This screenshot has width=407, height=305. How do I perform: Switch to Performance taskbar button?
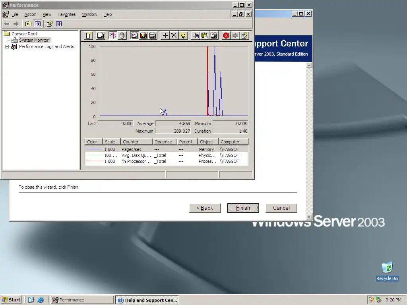click(x=82, y=300)
